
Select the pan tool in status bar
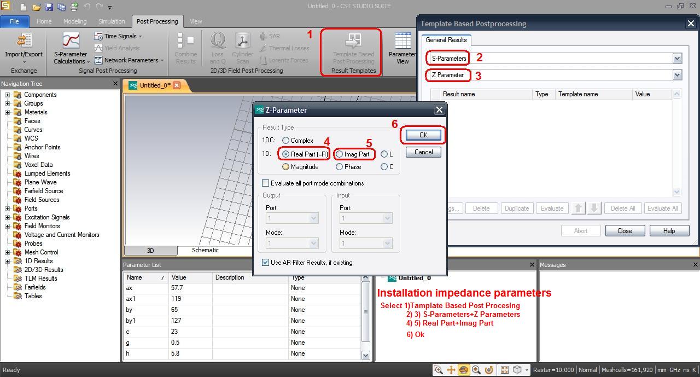point(451,370)
